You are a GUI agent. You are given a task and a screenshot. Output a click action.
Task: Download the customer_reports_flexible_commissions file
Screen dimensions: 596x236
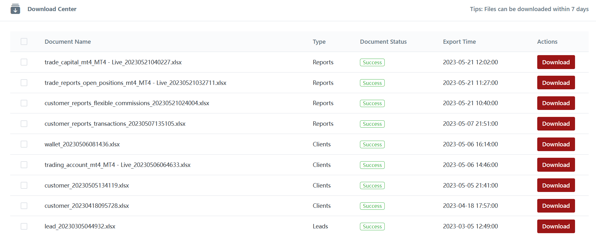(556, 103)
